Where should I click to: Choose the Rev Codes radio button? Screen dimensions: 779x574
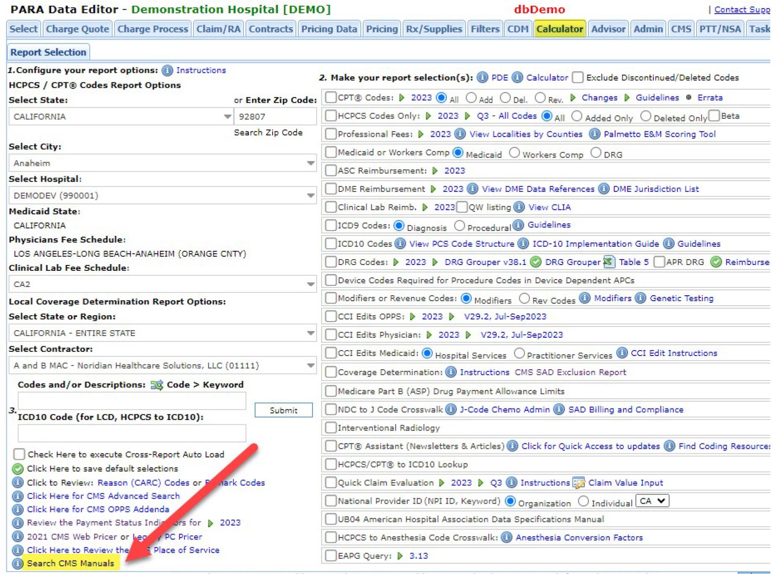point(525,298)
